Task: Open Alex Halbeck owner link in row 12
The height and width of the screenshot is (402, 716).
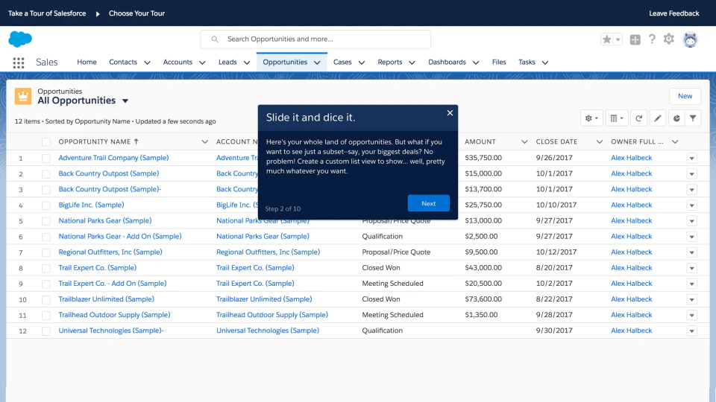Action: tap(632, 331)
